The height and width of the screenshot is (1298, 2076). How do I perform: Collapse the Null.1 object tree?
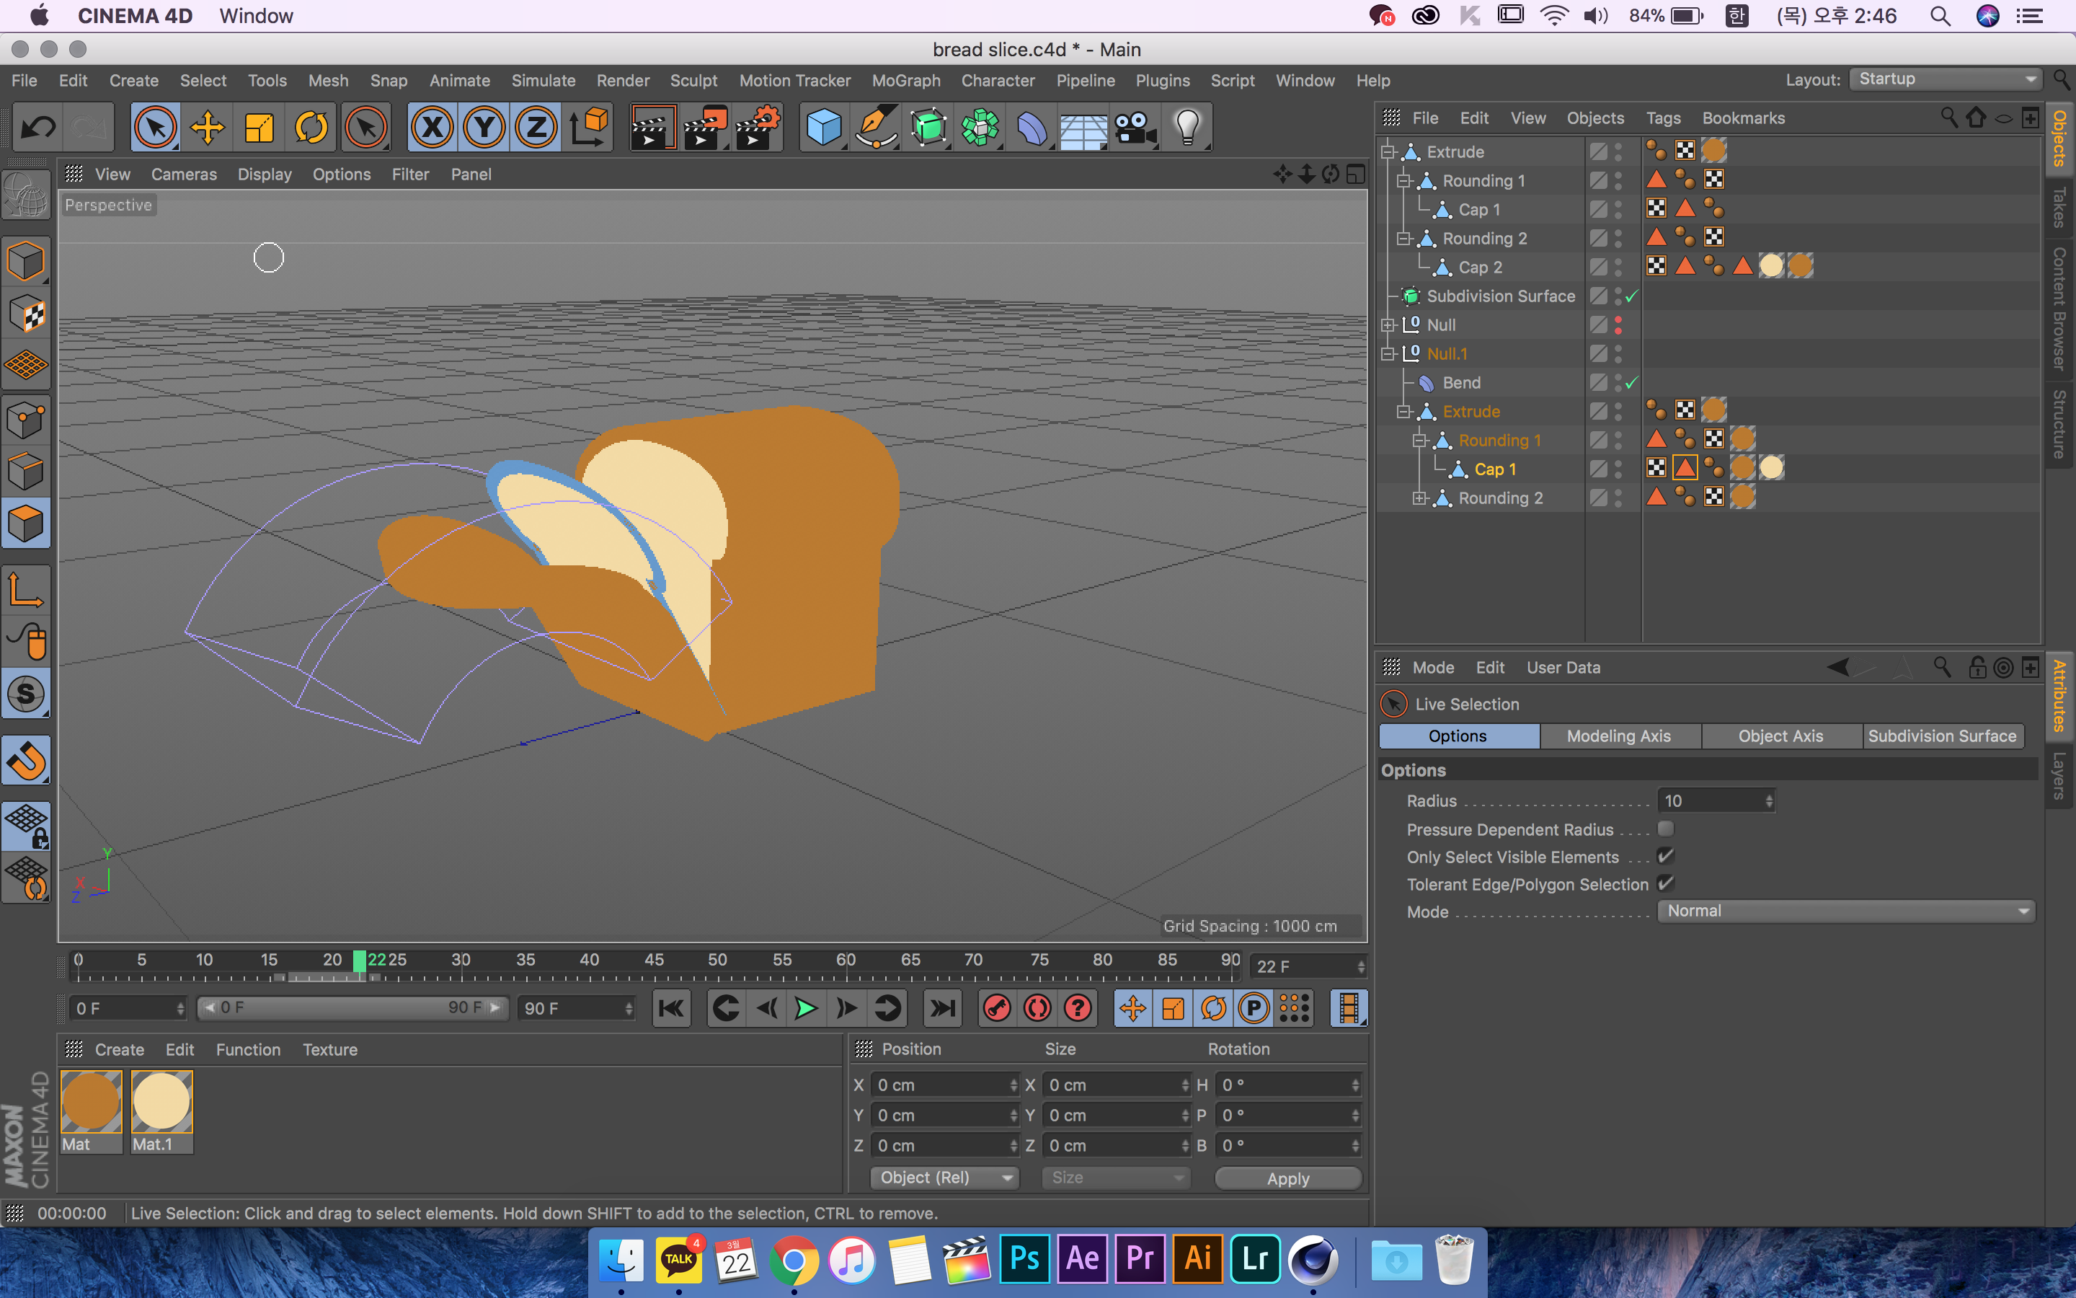(x=1389, y=353)
